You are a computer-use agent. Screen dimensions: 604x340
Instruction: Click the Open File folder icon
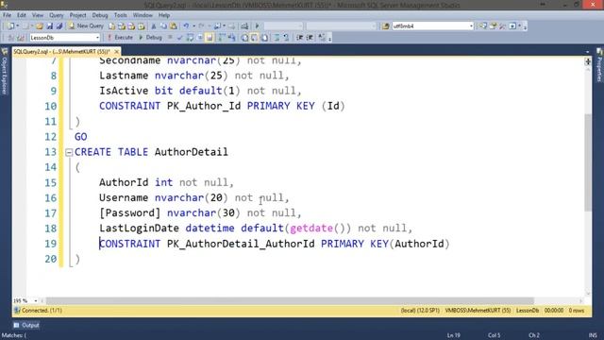pyautogui.click(x=40, y=26)
